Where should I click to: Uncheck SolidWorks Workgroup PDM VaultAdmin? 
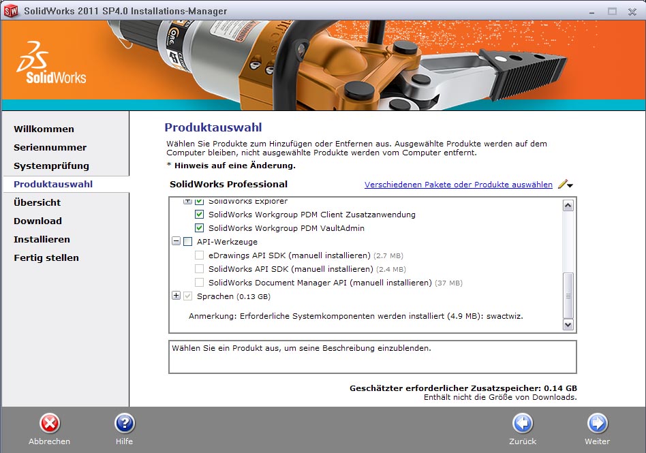200,228
